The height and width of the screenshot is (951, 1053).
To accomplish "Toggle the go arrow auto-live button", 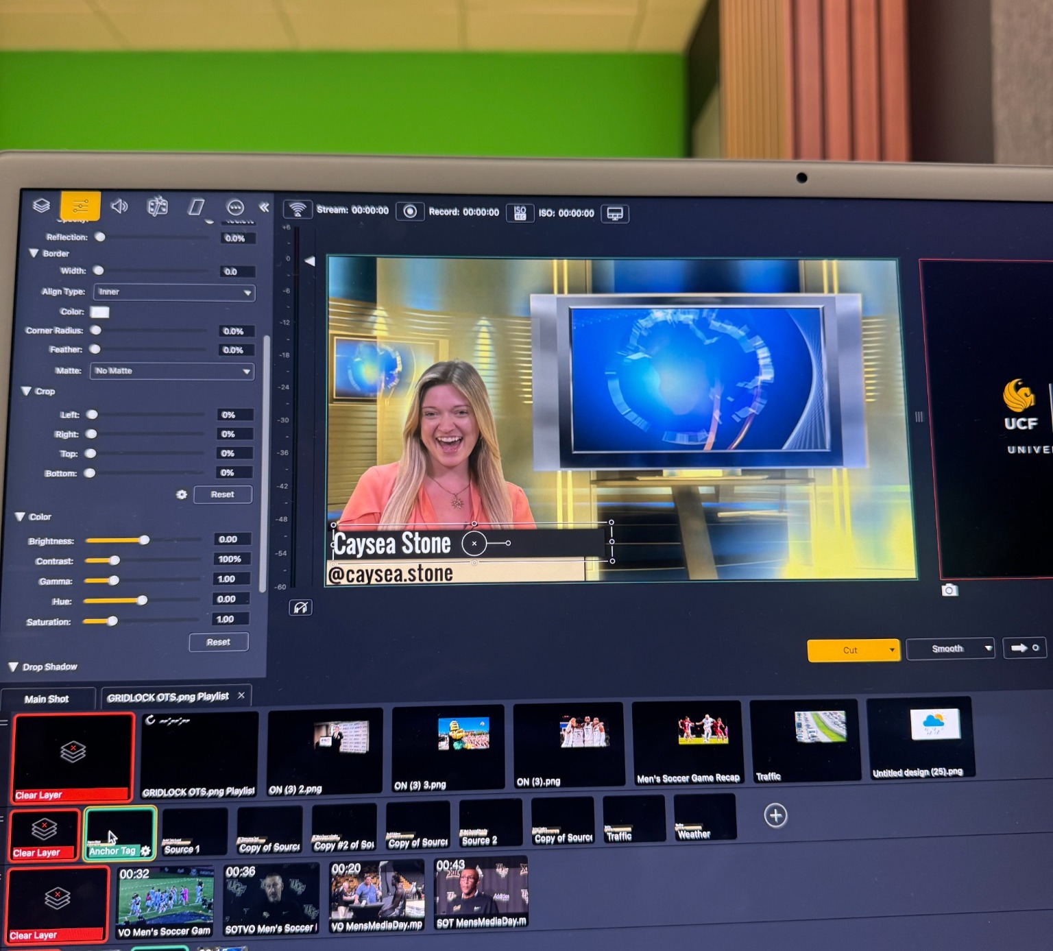I will (1024, 648).
